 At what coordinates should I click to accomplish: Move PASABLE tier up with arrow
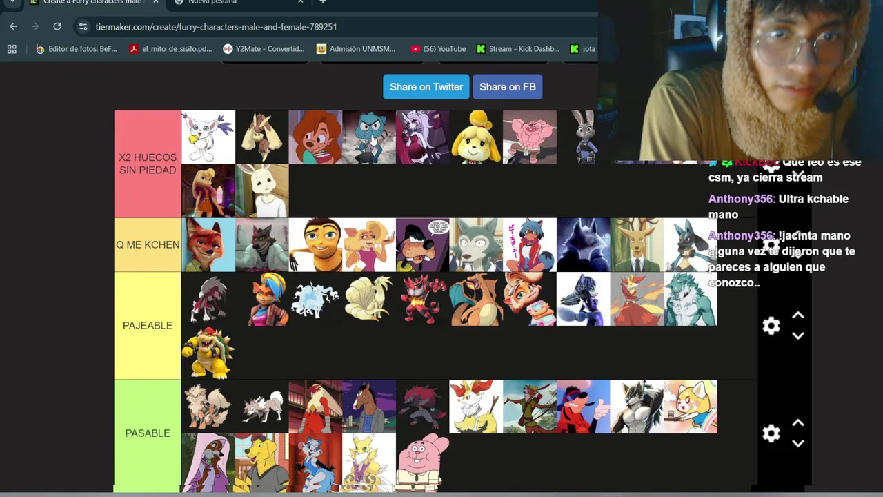coord(798,423)
